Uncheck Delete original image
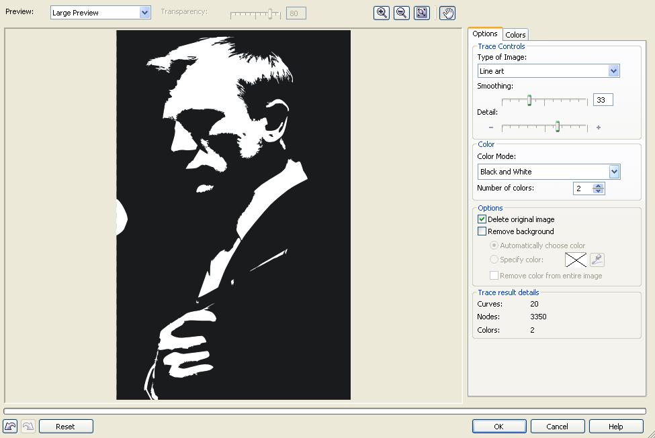Image resolution: width=655 pixels, height=438 pixels. [x=482, y=219]
